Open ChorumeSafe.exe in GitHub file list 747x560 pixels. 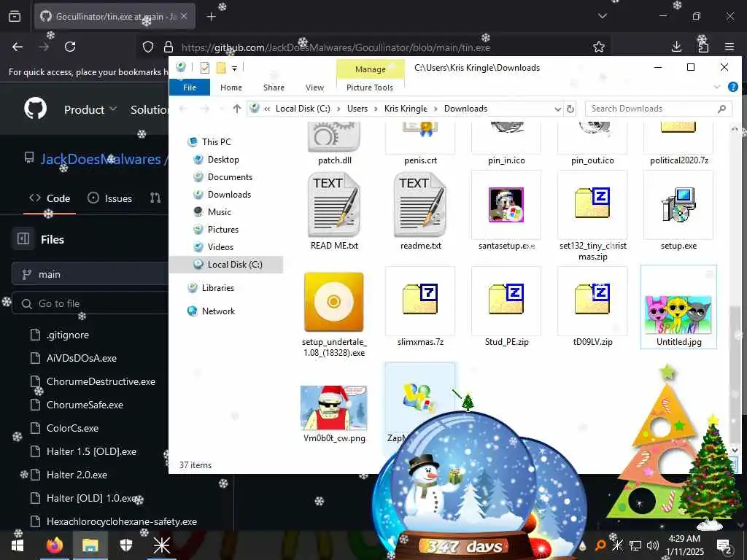[85, 405]
